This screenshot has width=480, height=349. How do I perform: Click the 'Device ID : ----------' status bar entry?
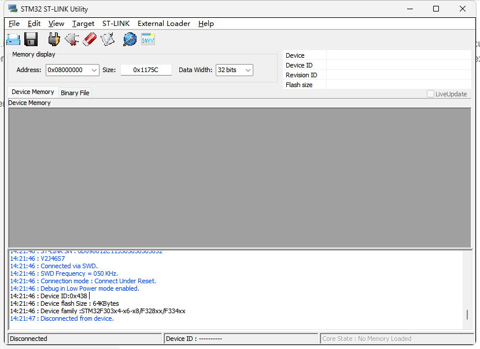point(241,339)
